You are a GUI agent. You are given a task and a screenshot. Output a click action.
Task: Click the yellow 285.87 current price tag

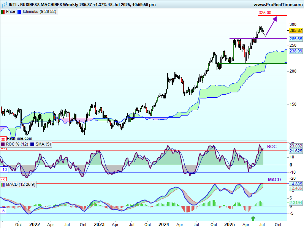pos(296,30)
